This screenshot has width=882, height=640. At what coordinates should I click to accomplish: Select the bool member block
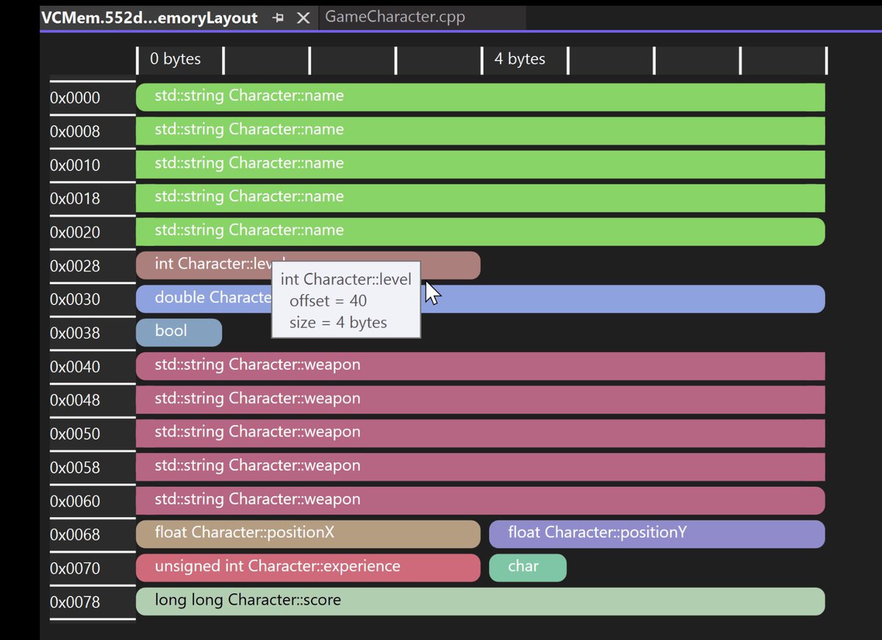[x=179, y=333]
